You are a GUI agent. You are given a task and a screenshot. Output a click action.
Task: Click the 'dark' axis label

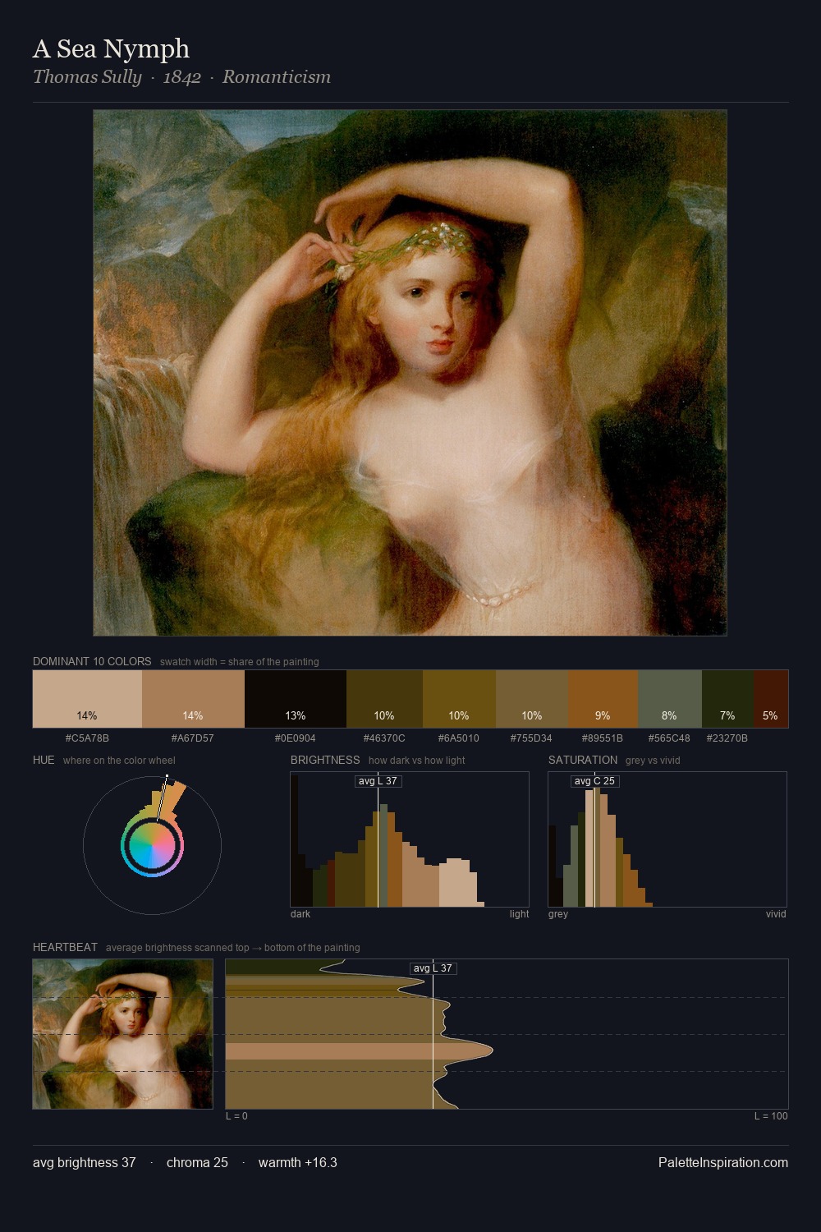pos(300,914)
